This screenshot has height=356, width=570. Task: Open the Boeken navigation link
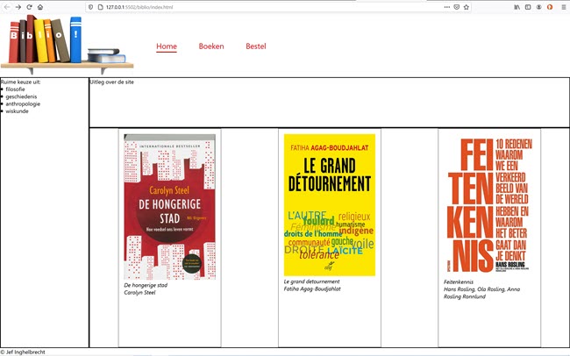pyautogui.click(x=211, y=46)
